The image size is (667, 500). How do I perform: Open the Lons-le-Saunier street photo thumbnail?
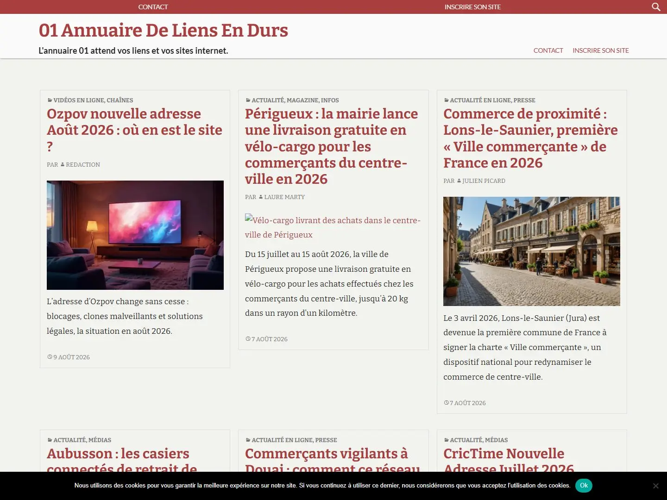532,251
